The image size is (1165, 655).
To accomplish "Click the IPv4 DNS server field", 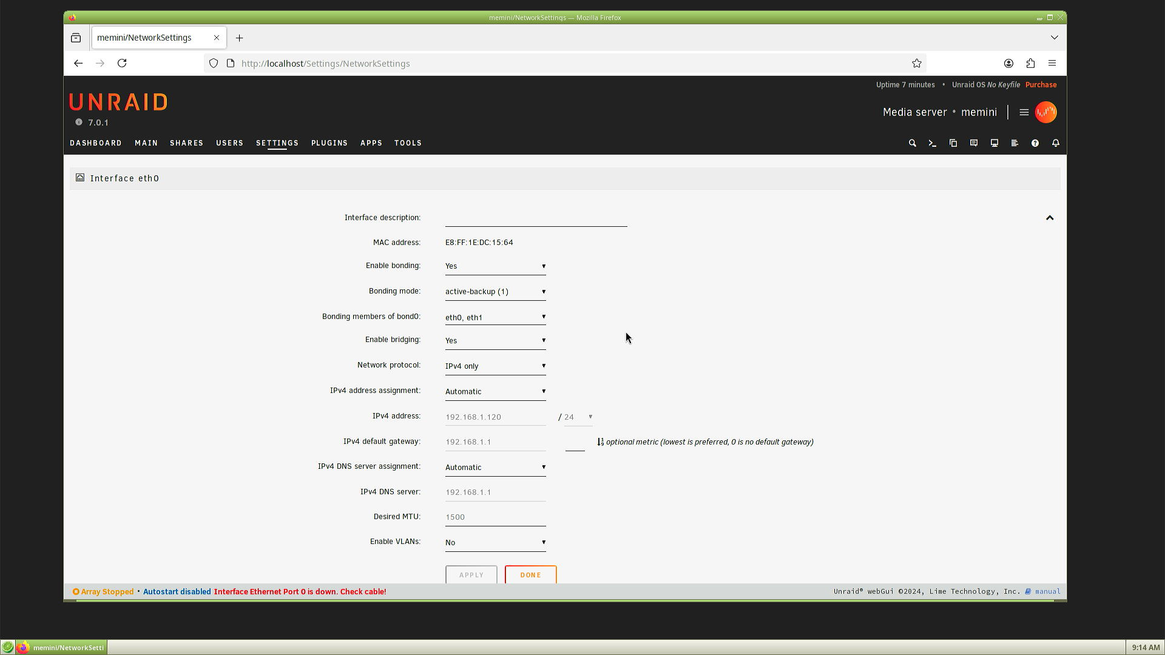I will 496,492.
